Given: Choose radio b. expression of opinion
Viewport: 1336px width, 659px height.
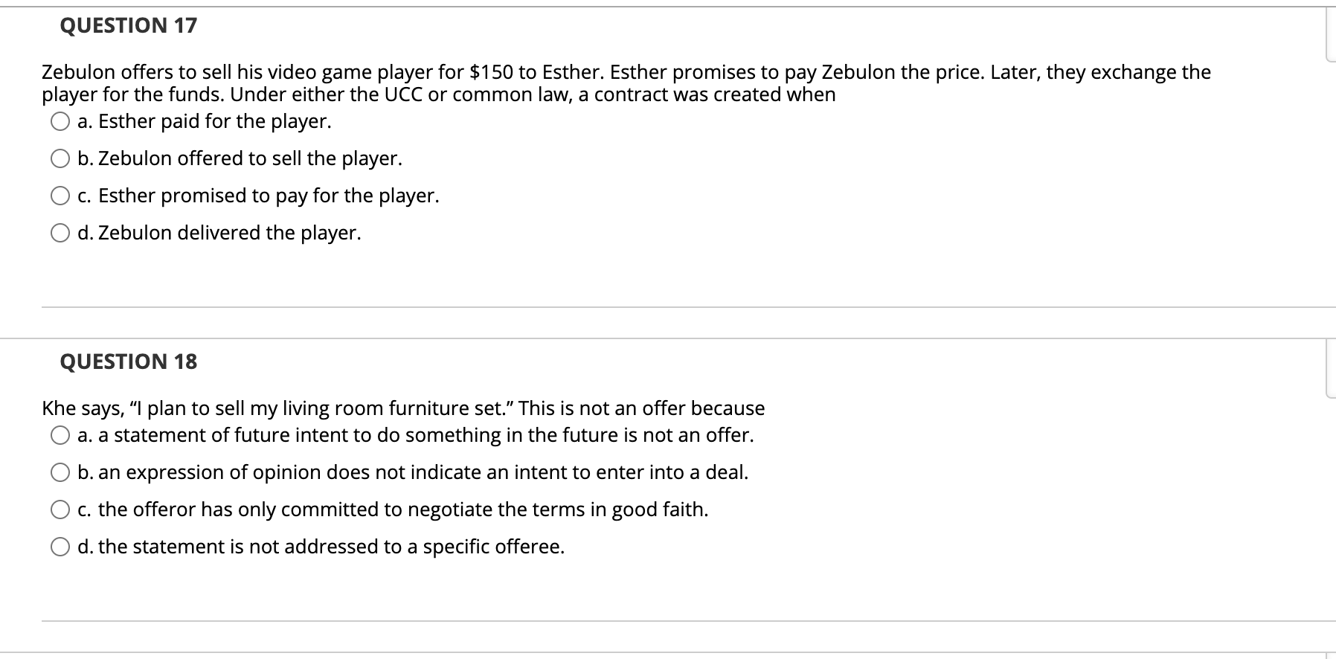Looking at the screenshot, I should click(60, 473).
